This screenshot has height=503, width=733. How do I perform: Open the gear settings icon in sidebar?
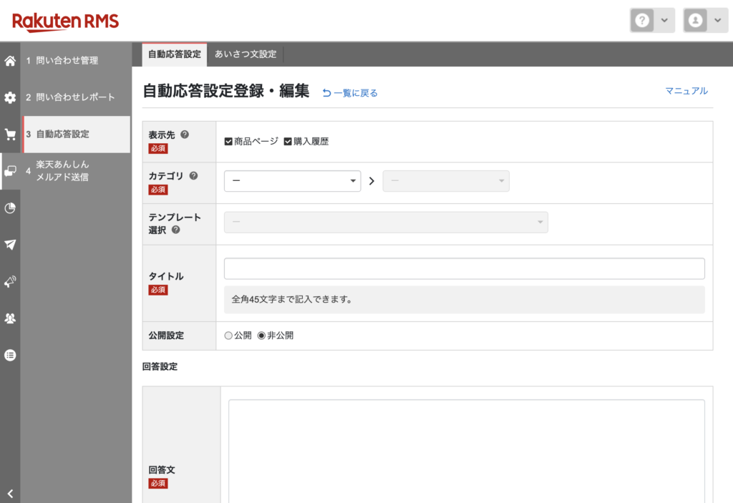click(10, 97)
